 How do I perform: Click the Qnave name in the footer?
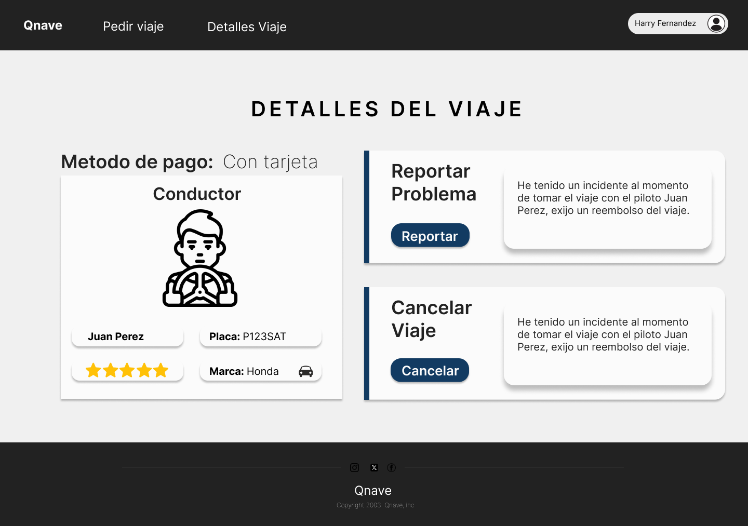[373, 491]
